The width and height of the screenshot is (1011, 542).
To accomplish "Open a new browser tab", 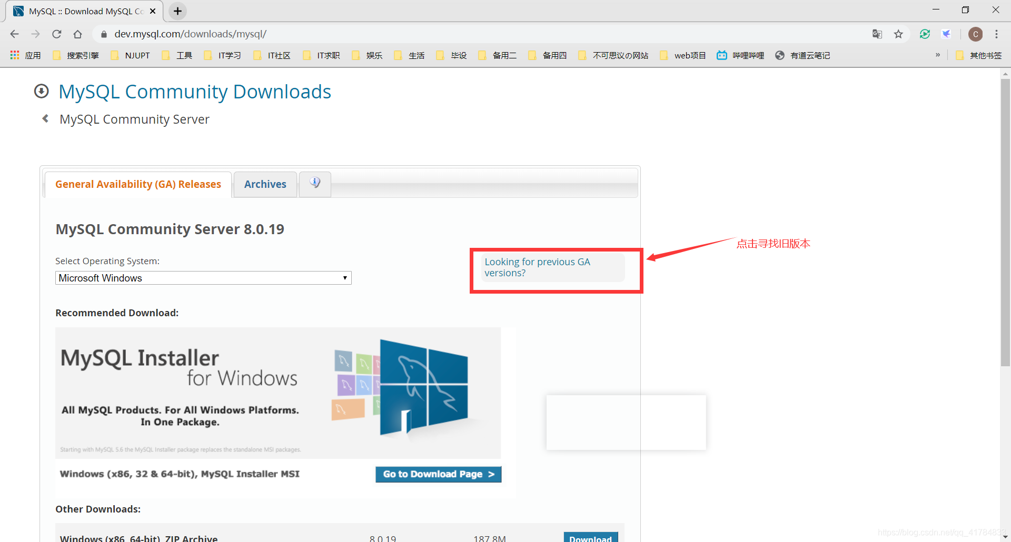I will [x=178, y=11].
